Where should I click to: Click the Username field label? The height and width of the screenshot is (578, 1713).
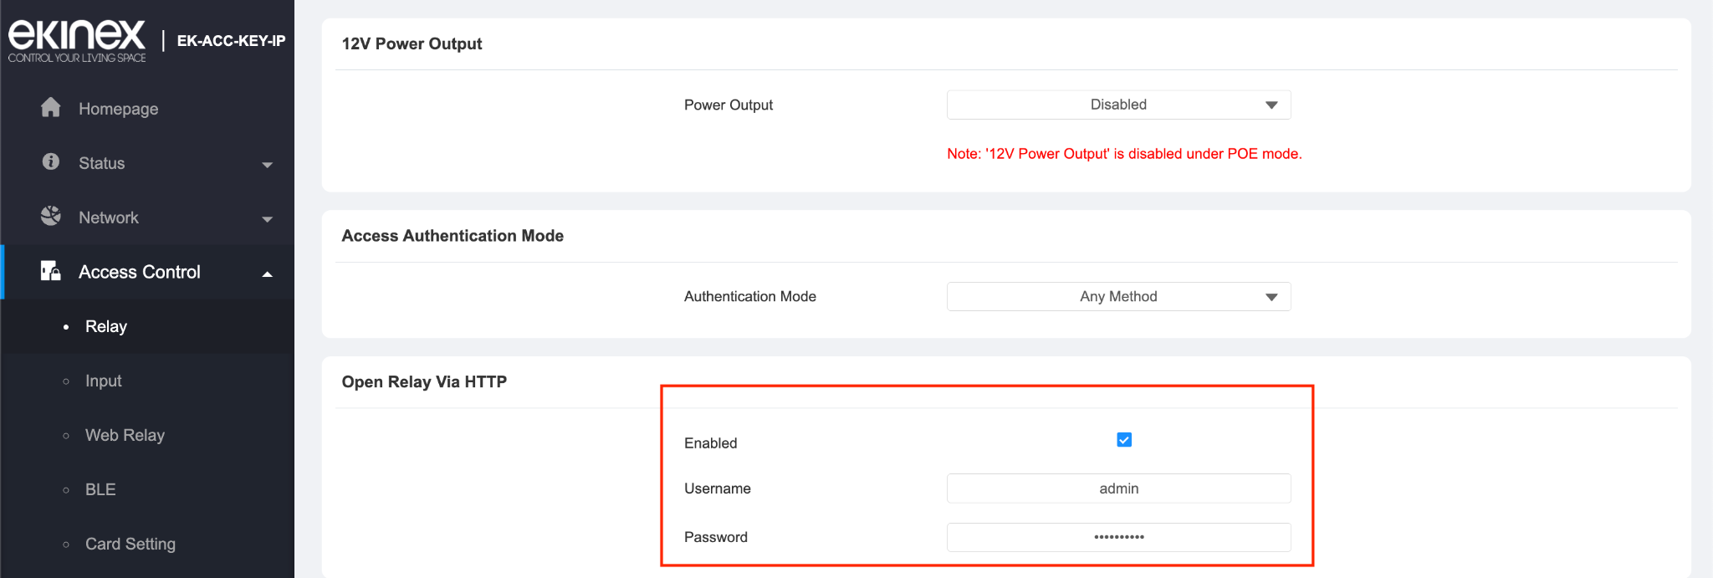[x=718, y=488]
